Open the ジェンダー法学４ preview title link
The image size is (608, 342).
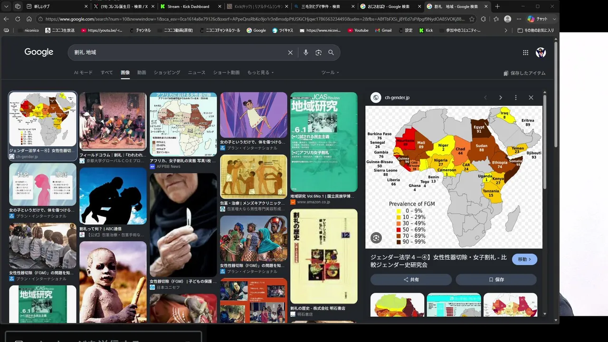(x=438, y=261)
